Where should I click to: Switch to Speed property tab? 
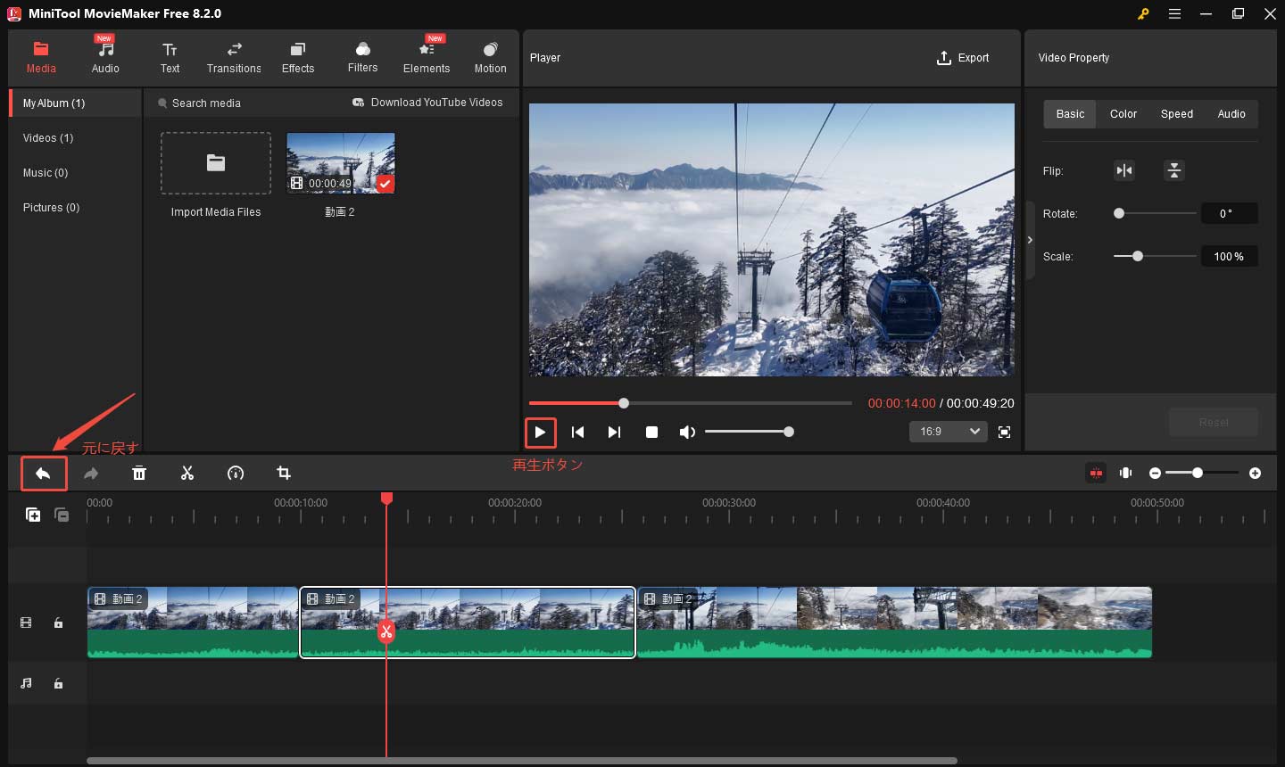[x=1176, y=114]
